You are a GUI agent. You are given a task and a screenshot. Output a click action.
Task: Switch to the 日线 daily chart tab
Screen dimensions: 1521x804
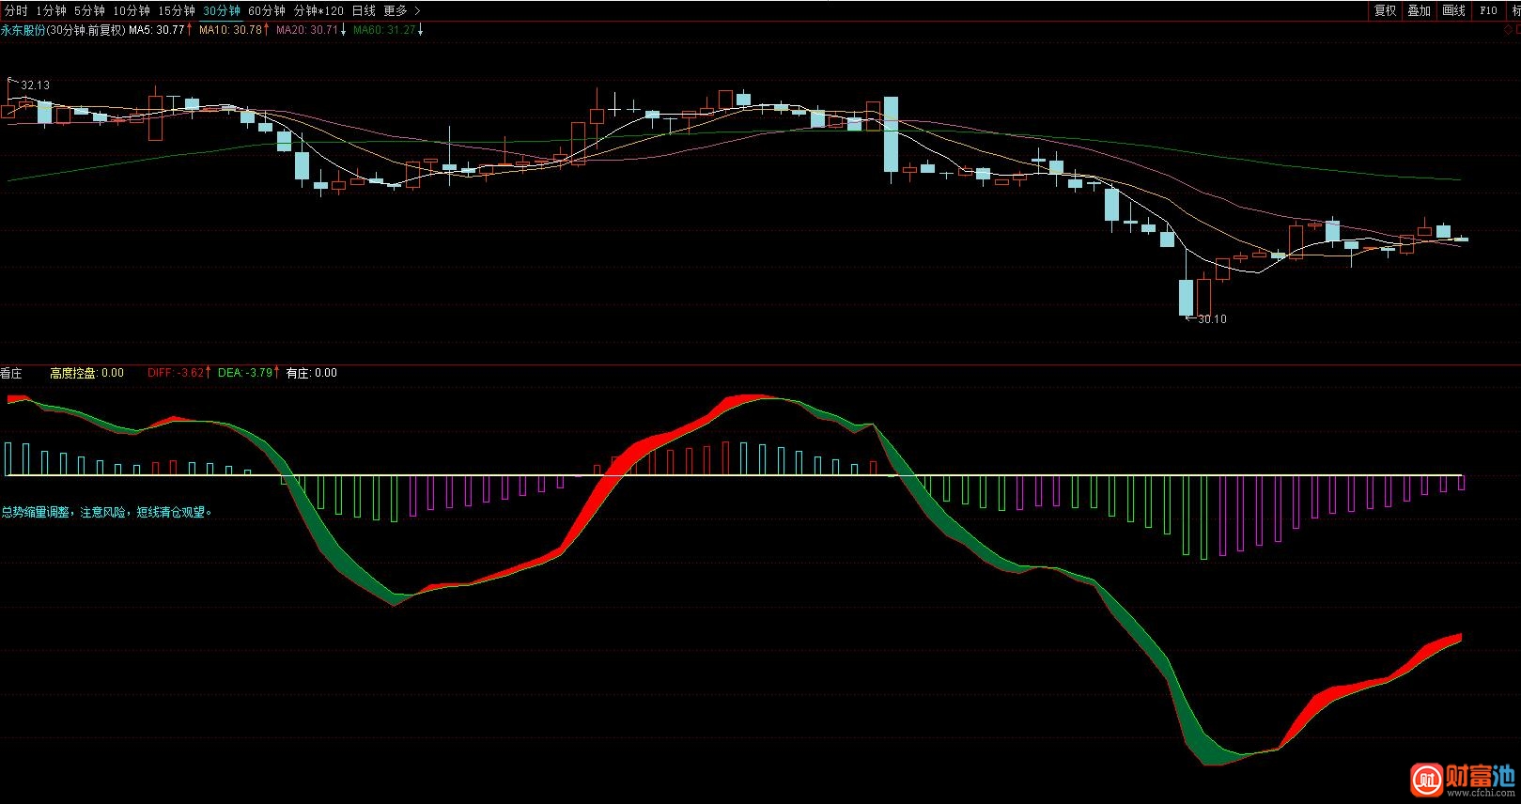(x=364, y=10)
